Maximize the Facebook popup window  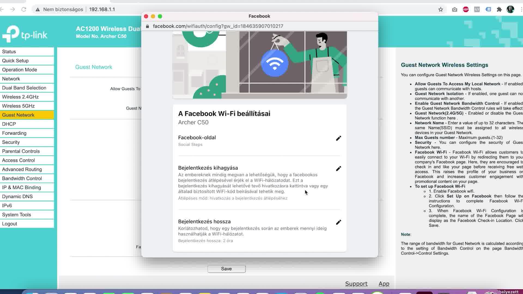pyautogui.click(x=160, y=16)
